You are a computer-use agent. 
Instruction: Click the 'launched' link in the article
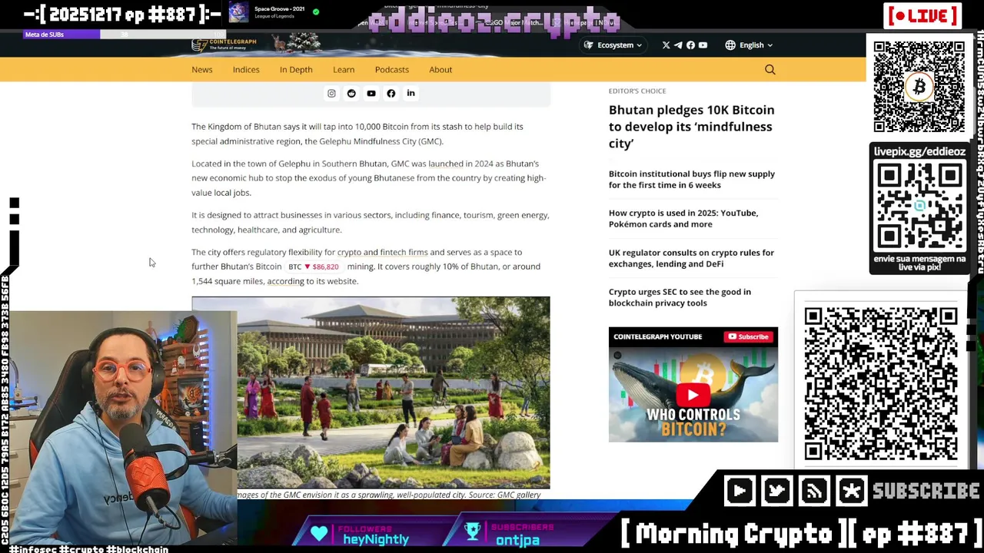[445, 164]
